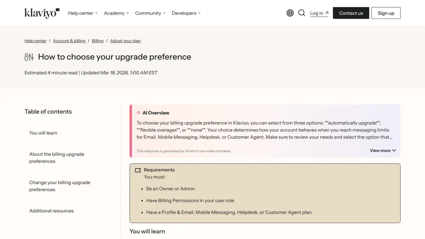The height and width of the screenshot is (239, 425).
Task: Open the language globe icon
Action: pyautogui.click(x=290, y=13)
